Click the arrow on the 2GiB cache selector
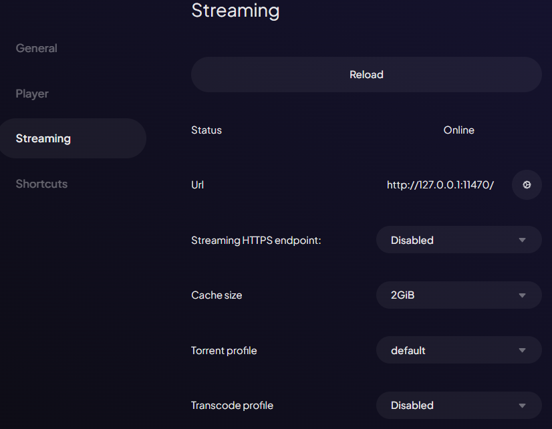552x429 pixels. pyautogui.click(x=524, y=295)
